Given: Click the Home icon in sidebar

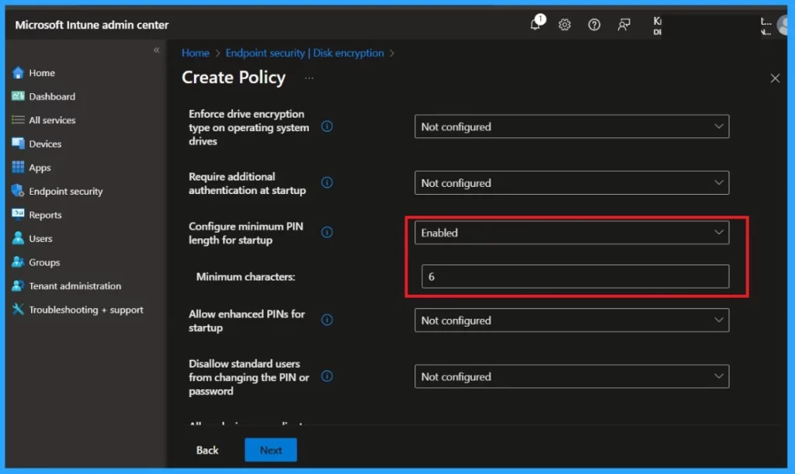Looking at the screenshot, I should (18, 73).
